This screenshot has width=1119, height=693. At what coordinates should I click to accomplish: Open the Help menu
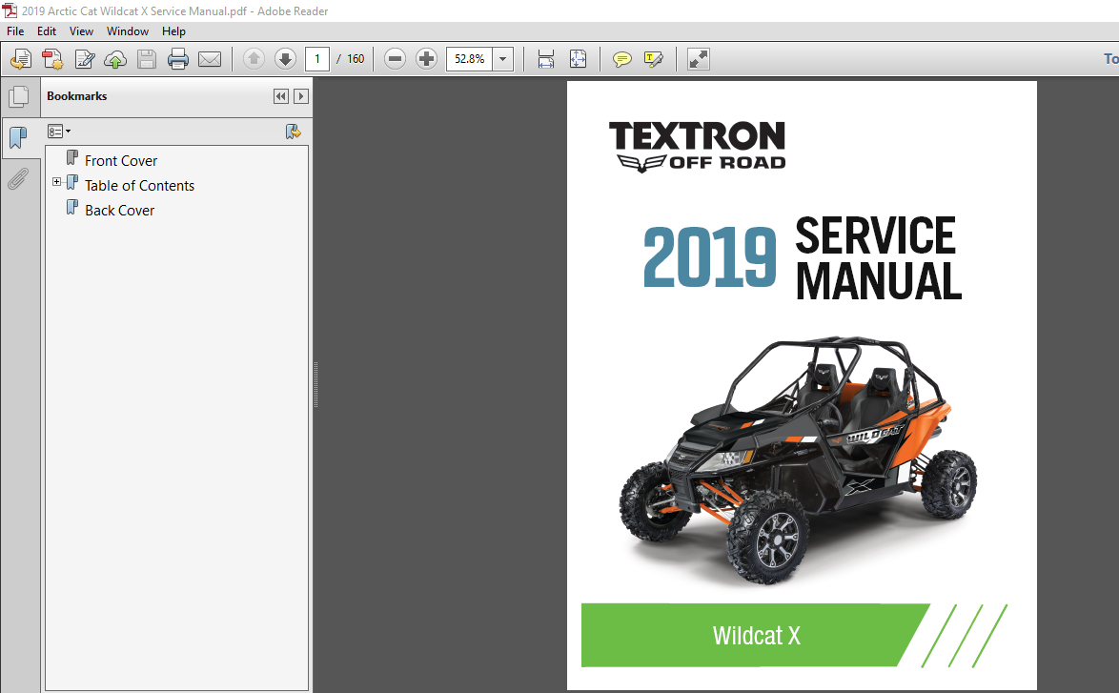pyautogui.click(x=173, y=31)
